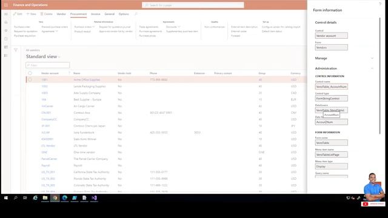Click New in the action pane
The width and height of the screenshot is (388, 218).
(32, 14)
